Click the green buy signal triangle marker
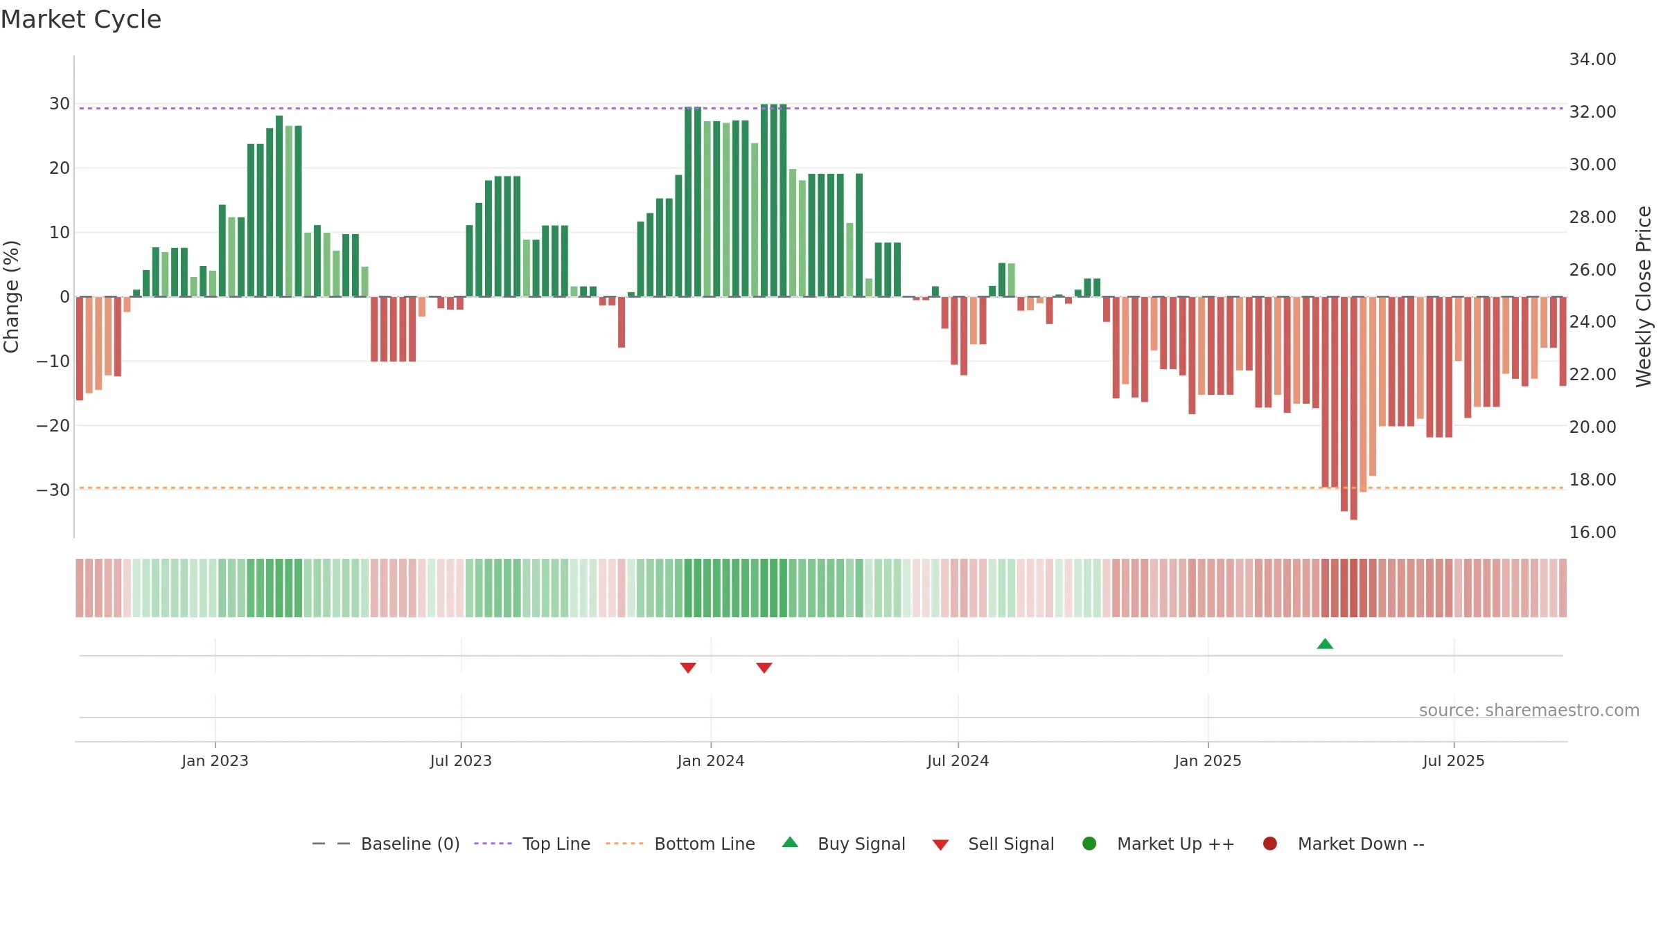 click(x=1325, y=644)
